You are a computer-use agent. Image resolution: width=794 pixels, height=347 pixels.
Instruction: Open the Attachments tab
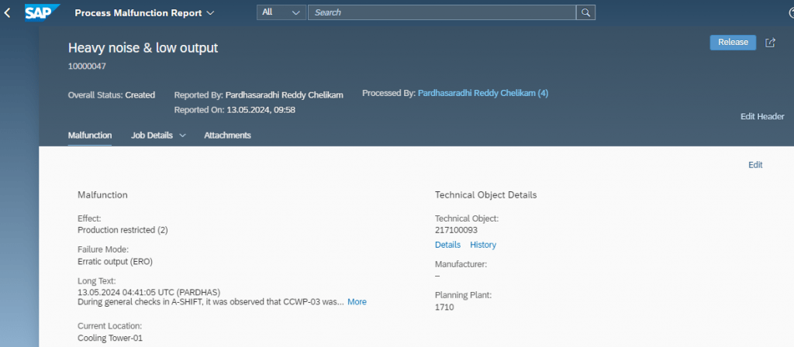227,136
